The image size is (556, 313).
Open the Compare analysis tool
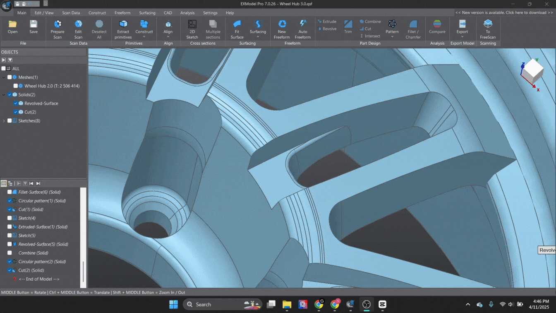pyautogui.click(x=437, y=24)
